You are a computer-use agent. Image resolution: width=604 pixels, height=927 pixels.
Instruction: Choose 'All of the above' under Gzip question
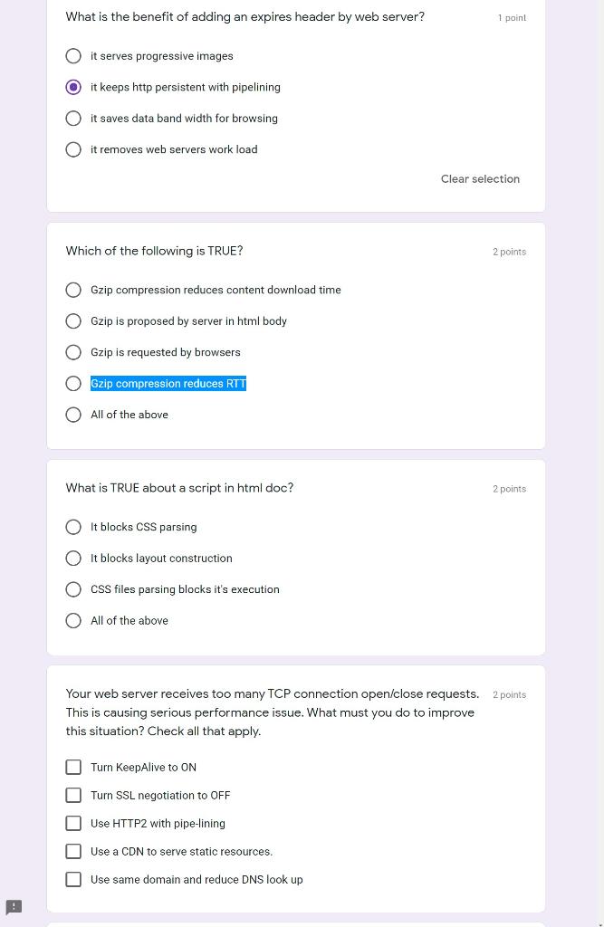(73, 415)
